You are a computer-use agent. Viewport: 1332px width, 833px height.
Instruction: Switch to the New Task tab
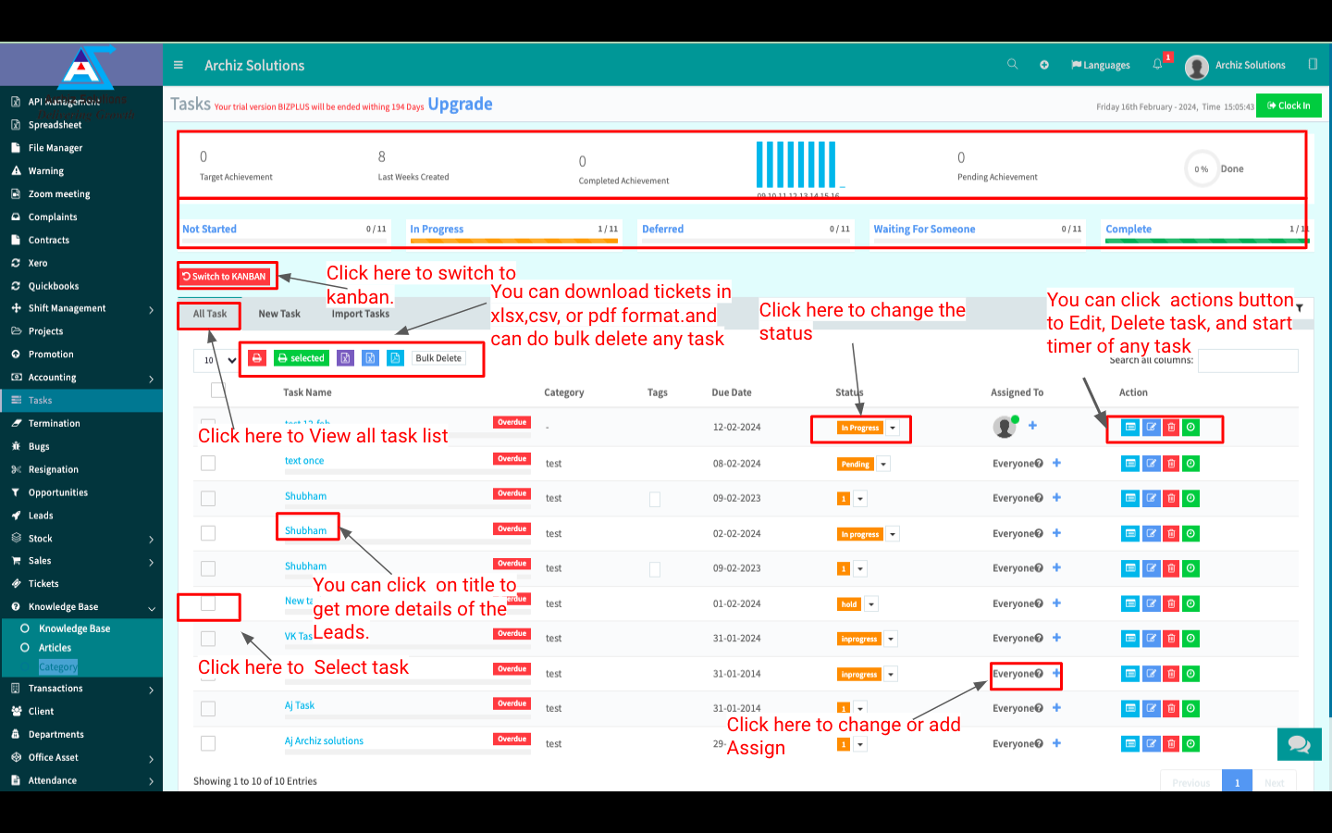[x=279, y=314]
